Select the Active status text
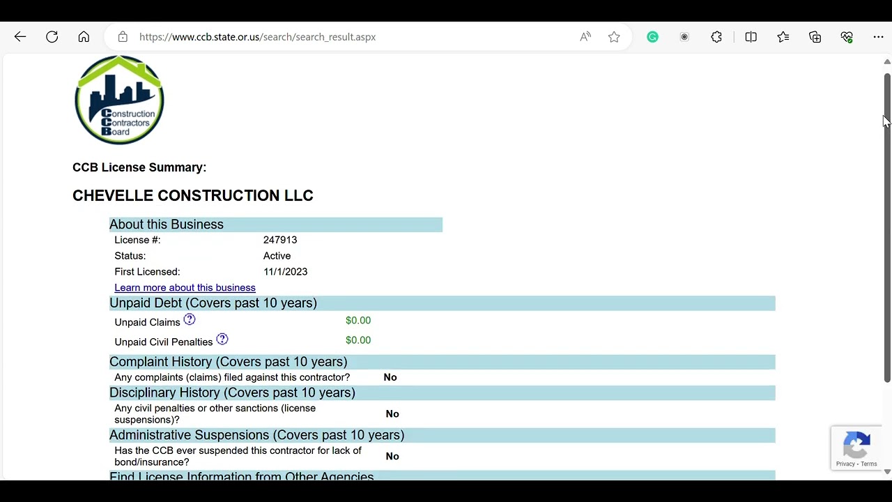This screenshot has height=502, width=892. (x=277, y=256)
